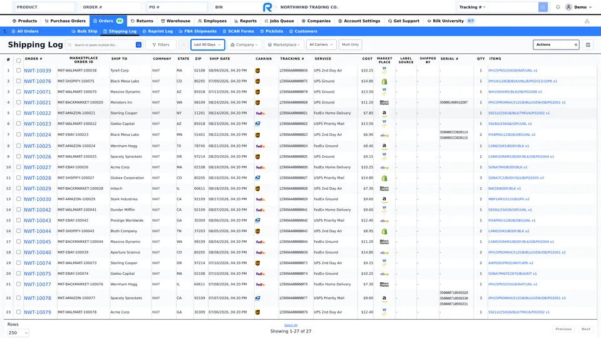Screen dimensions: 601x338
Task: Check the box for order NWT-10045
Action: 18,242
